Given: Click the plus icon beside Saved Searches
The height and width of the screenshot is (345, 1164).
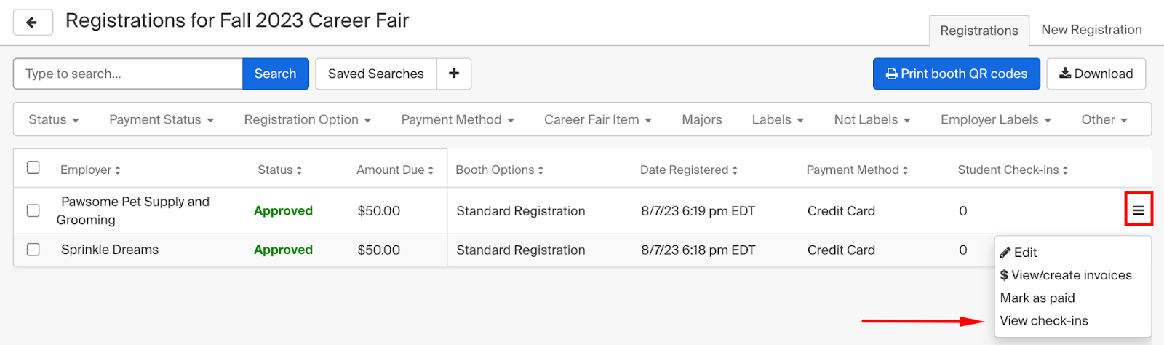Looking at the screenshot, I should [x=454, y=74].
